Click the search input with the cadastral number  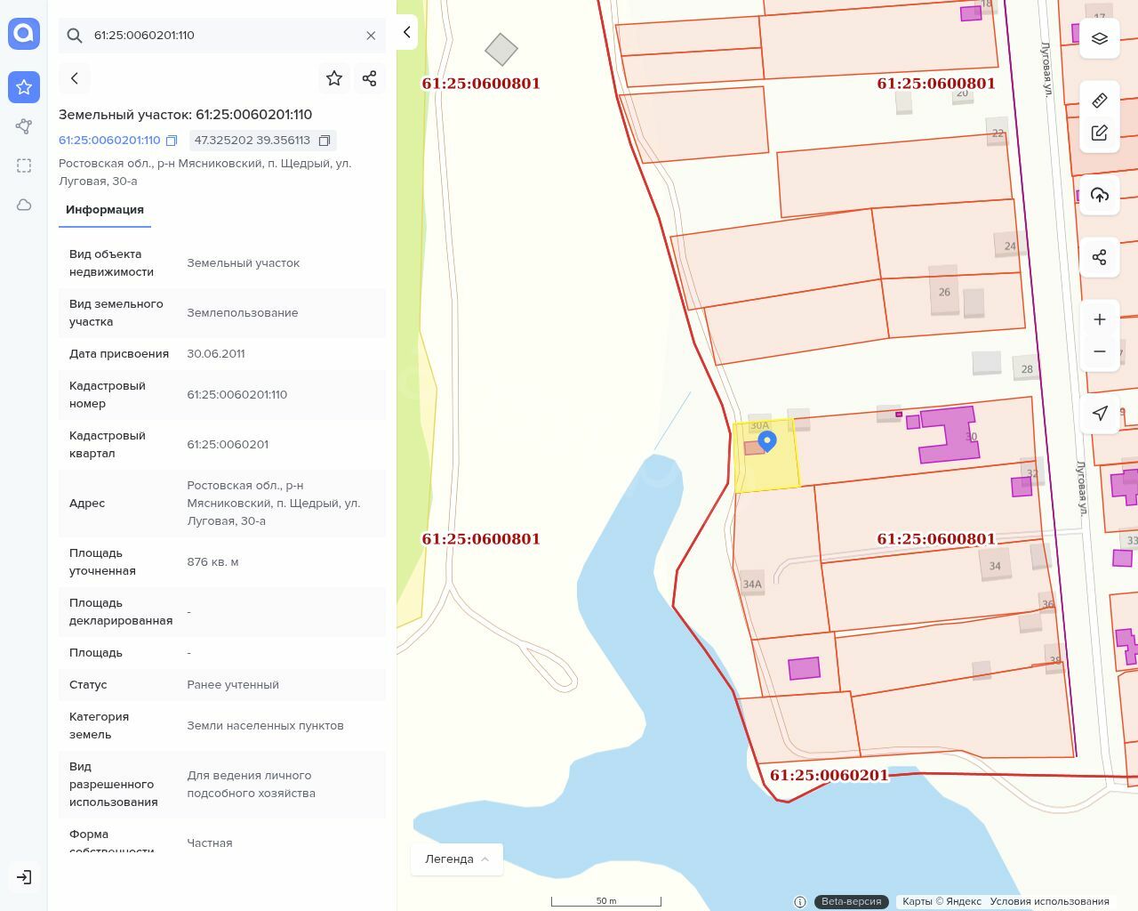pos(222,36)
